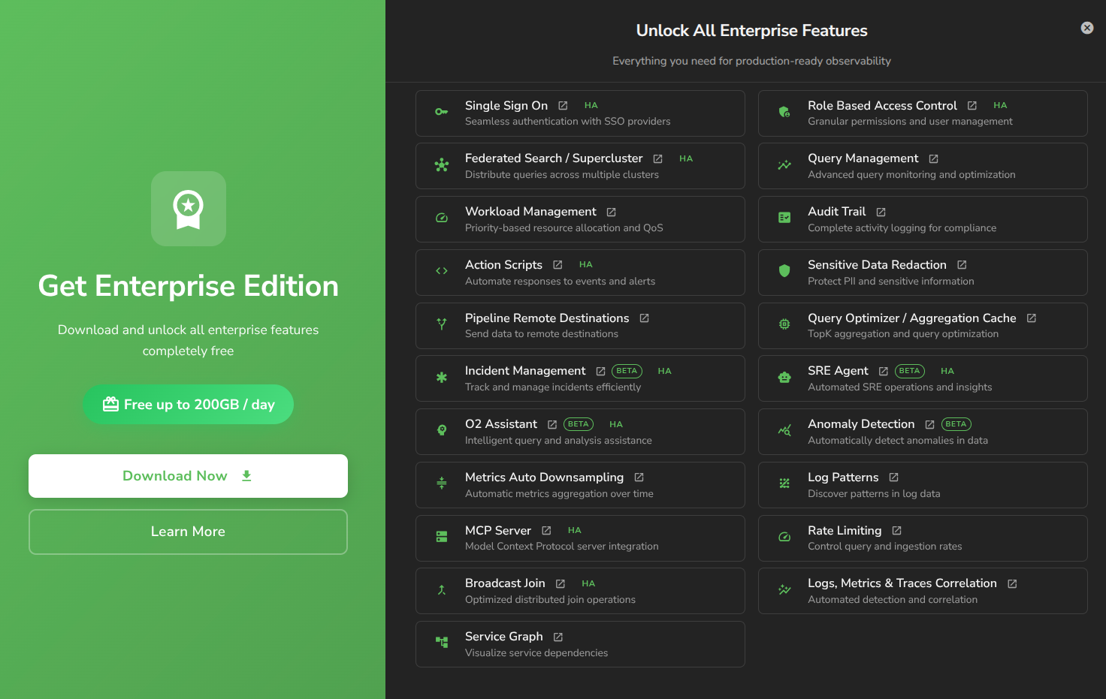The height and width of the screenshot is (699, 1106).
Task: Open Incident Management external link icon
Action: pos(600,372)
